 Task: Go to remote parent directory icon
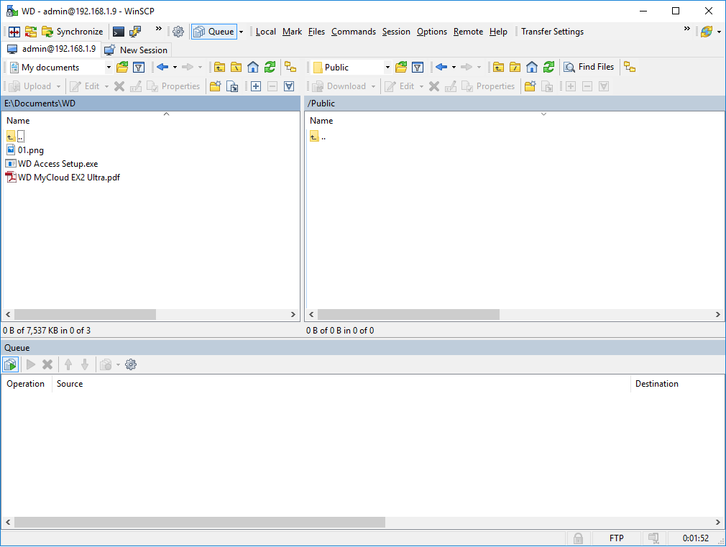point(498,67)
